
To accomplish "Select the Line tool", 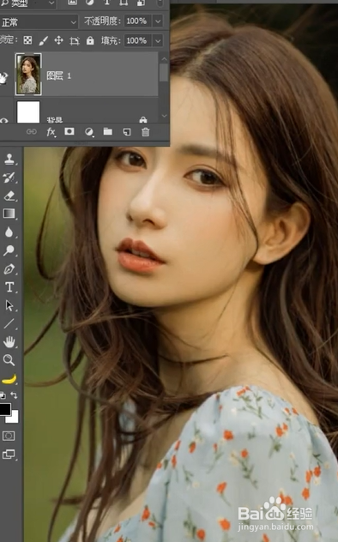I will tap(9, 324).
